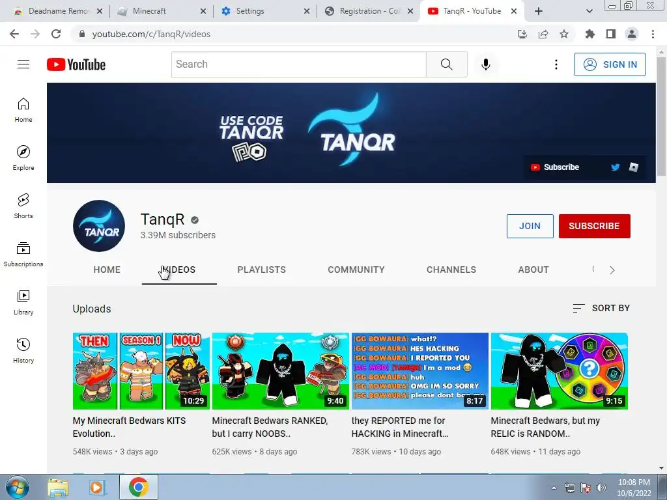
Task: Click the browser forward arrow
Action: (x=35, y=34)
